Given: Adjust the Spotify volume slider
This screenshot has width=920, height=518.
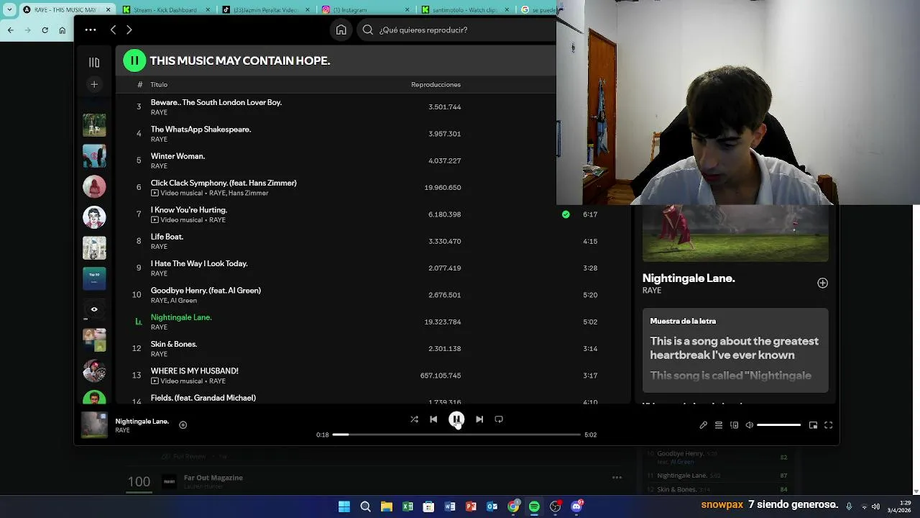Looking at the screenshot, I should 778,425.
